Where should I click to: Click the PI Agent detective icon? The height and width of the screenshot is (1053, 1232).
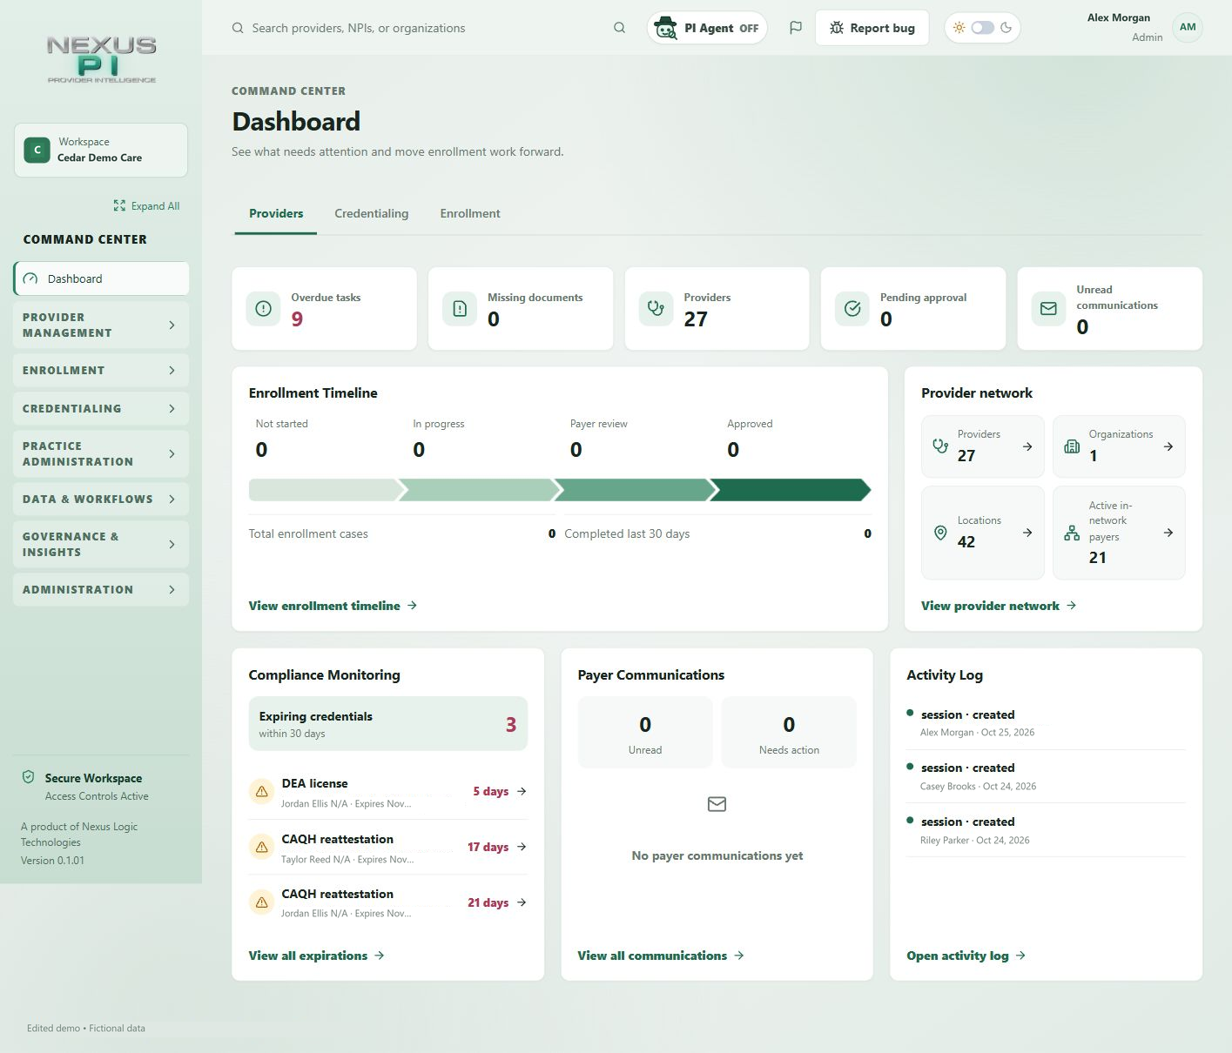coord(666,28)
